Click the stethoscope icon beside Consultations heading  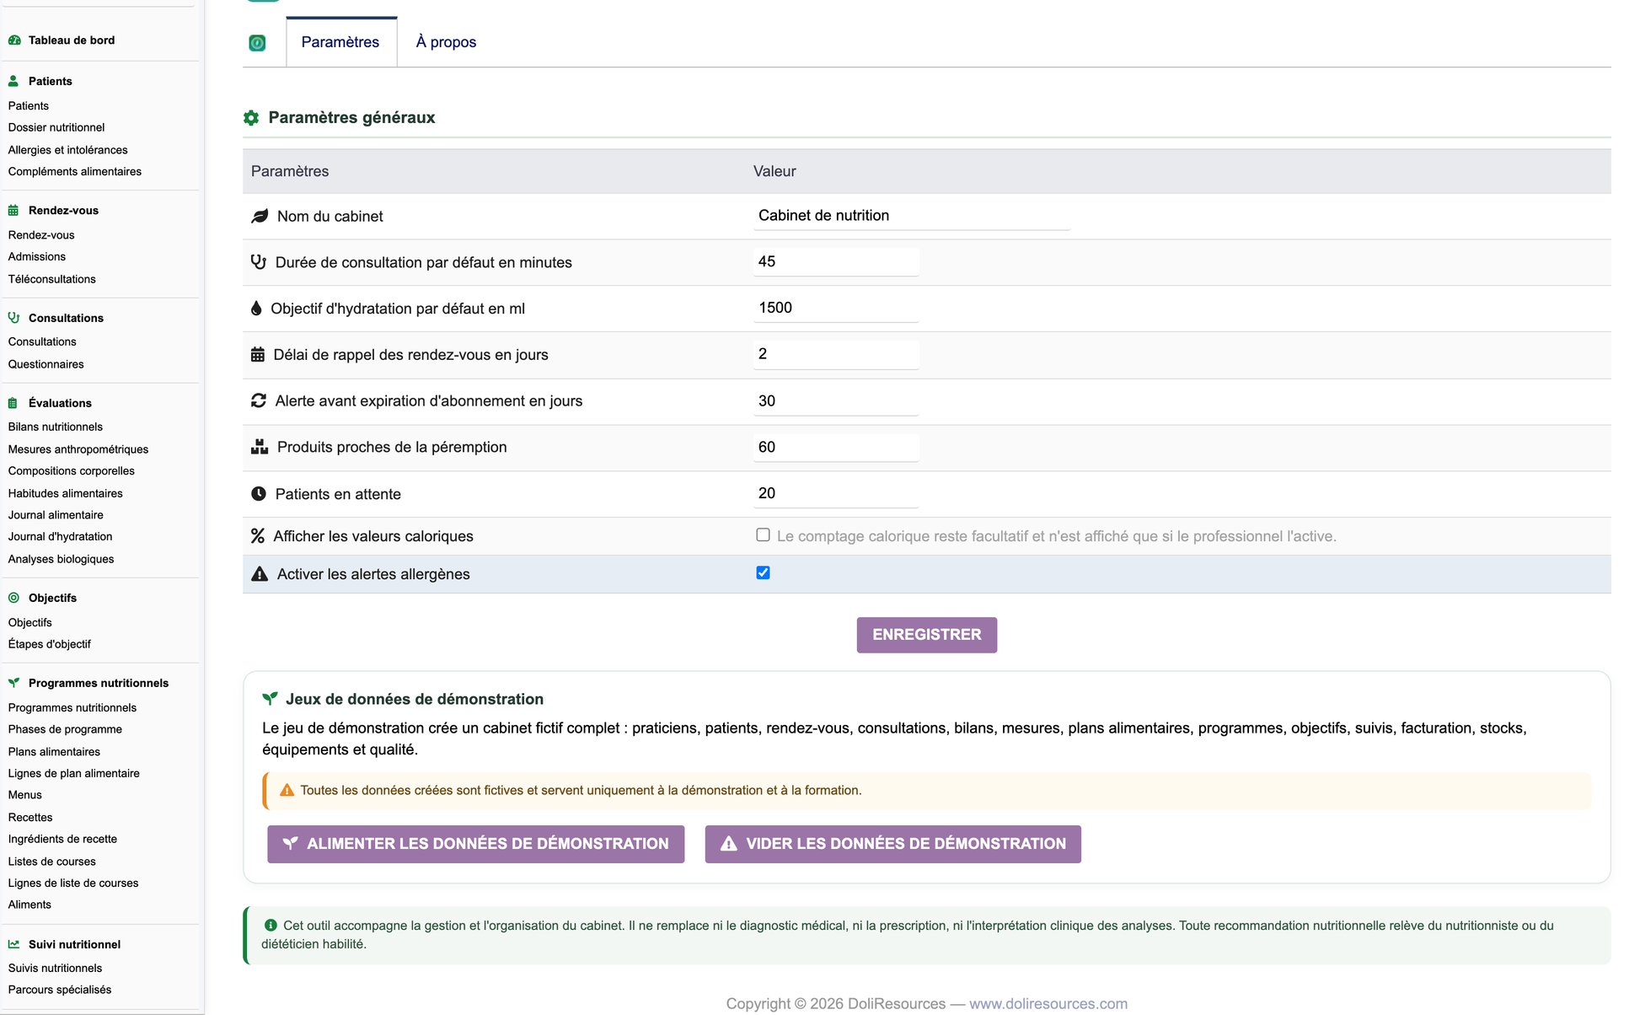(13, 318)
